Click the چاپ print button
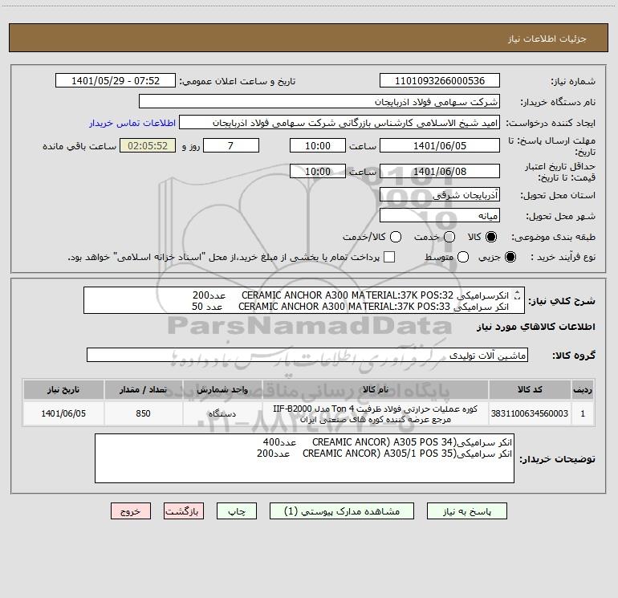This screenshot has height=598, width=618. click(237, 511)
